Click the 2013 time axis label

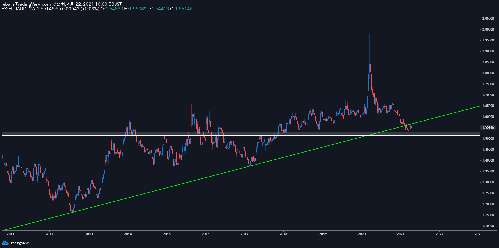[89, 234]
